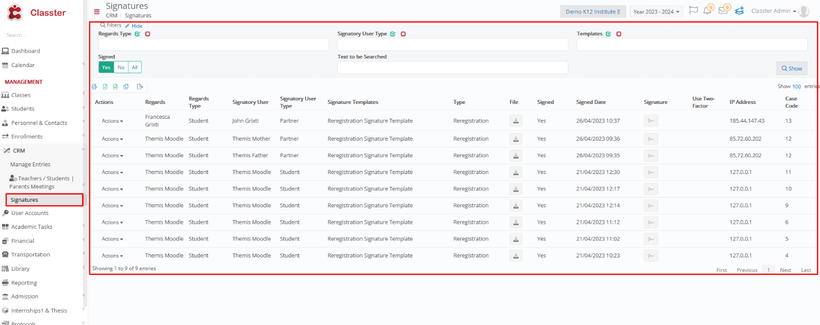Click the export arrow icon

(x=140, y=86)
